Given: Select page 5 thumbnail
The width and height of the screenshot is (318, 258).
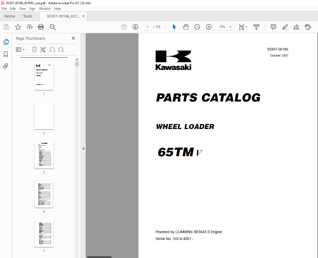Looking at the screenshot, I should tap(44, 234).
